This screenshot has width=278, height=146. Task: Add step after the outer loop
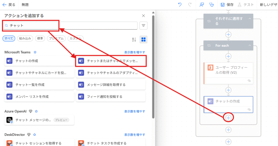point(228,142)
